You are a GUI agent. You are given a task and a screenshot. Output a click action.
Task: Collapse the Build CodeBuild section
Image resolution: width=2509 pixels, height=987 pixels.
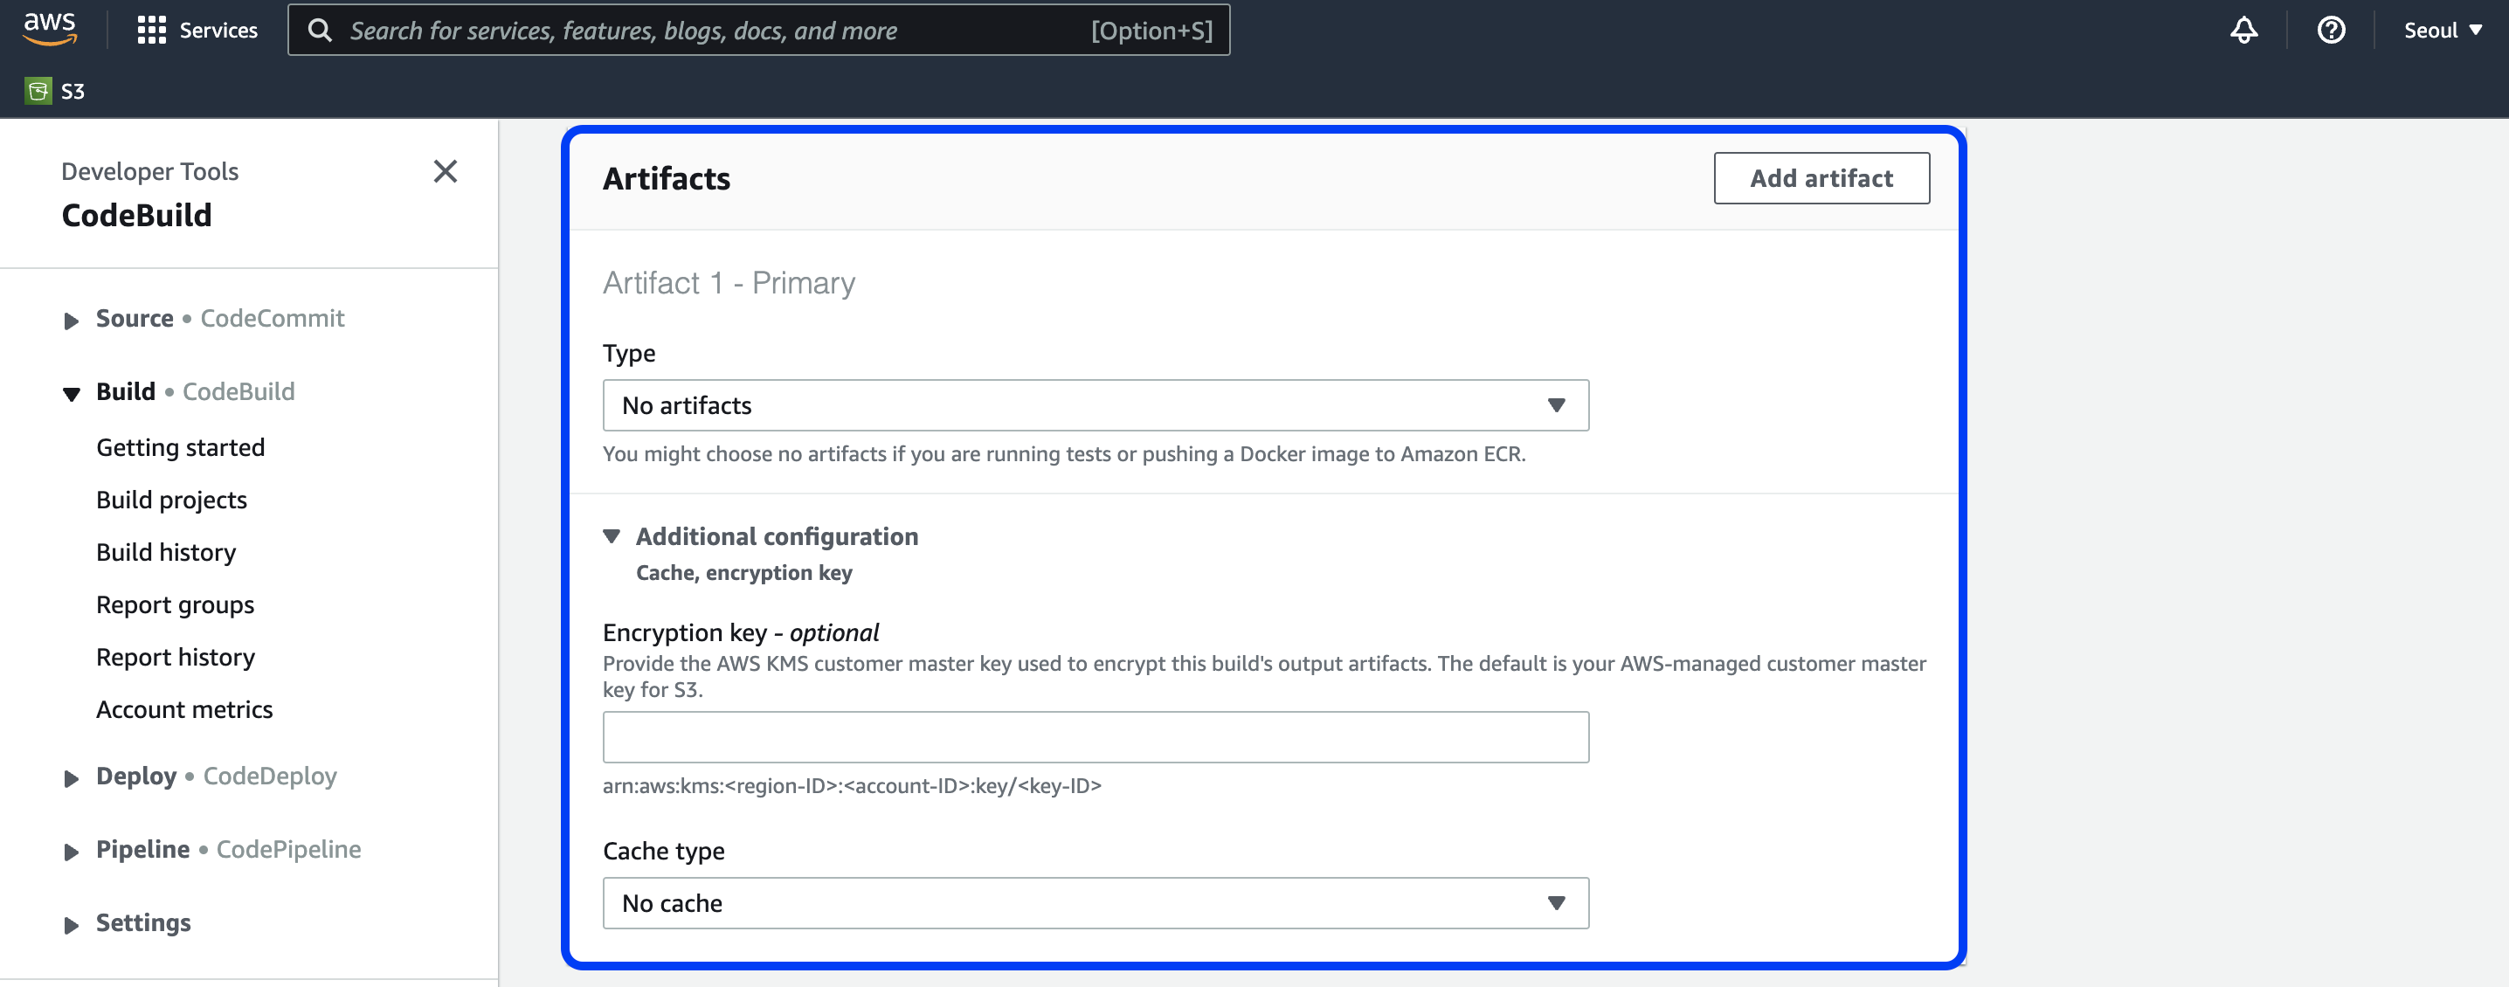(x=71, y=393)
